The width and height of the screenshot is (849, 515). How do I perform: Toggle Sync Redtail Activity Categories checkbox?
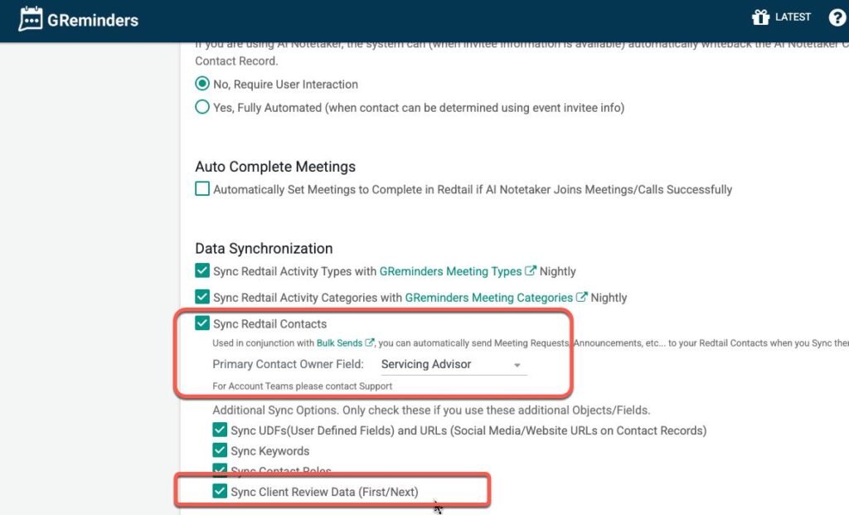click(202, 297)
